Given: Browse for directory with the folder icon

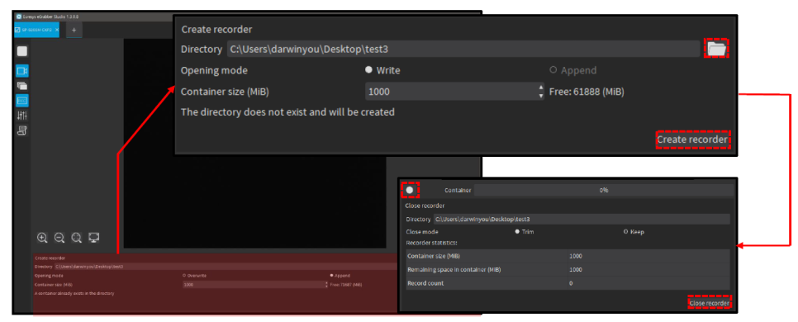Looking at the screenshot, I should coord(716,49).
